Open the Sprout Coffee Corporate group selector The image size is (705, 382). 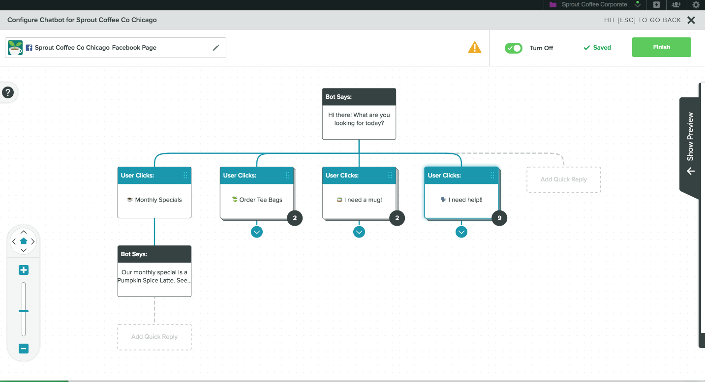595,4
